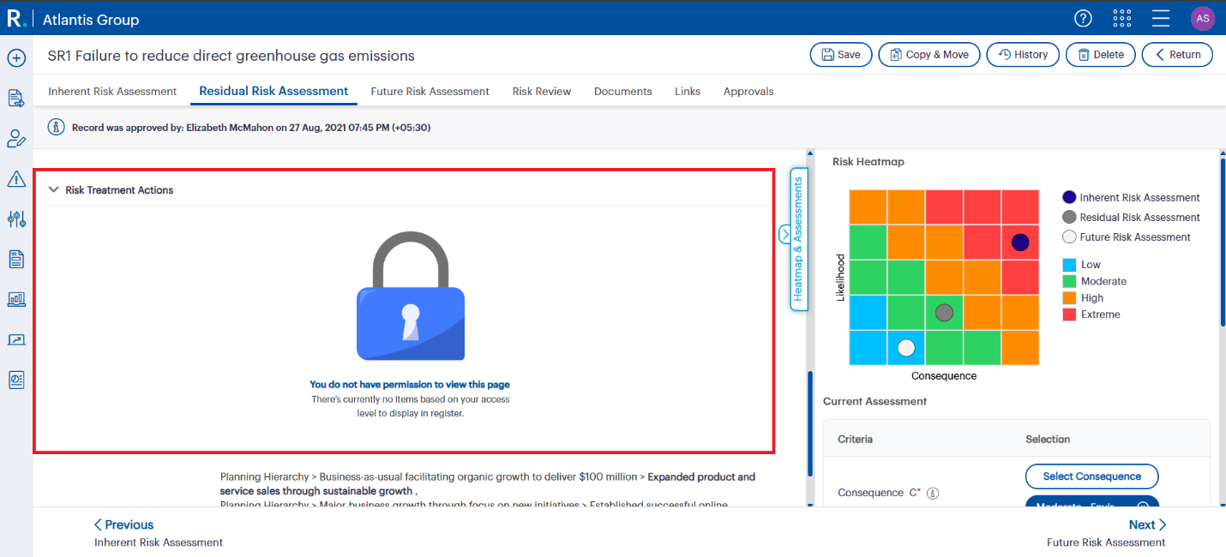Viewport: 1226px width, 557px height.
Task: Click the Copy & Move button
Action: (929, 55)
